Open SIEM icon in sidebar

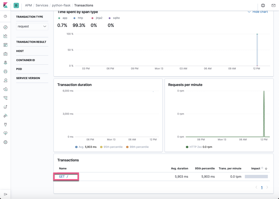(6, 116)
